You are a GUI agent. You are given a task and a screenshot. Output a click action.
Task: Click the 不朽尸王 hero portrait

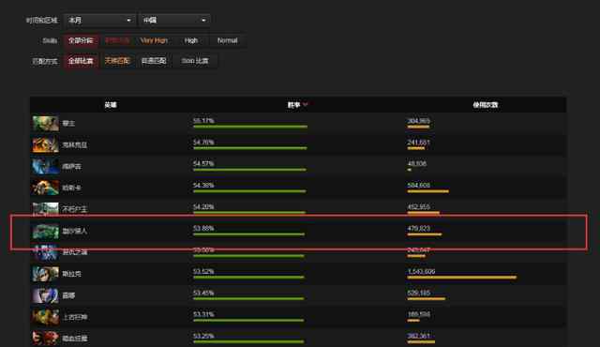[x=46, y=209]
